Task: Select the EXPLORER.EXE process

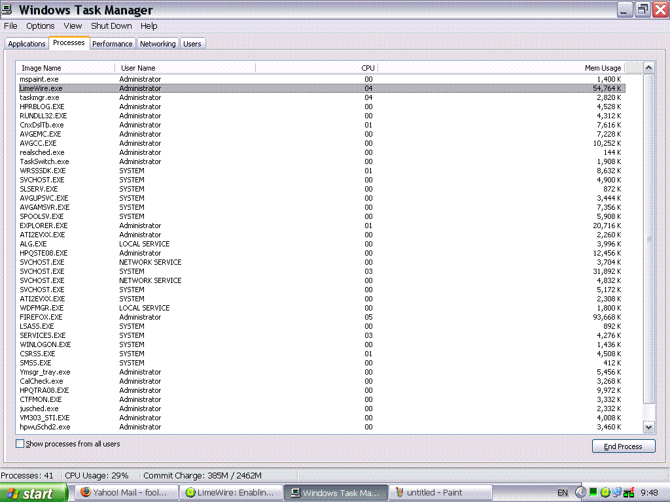Action: (44, 226)
